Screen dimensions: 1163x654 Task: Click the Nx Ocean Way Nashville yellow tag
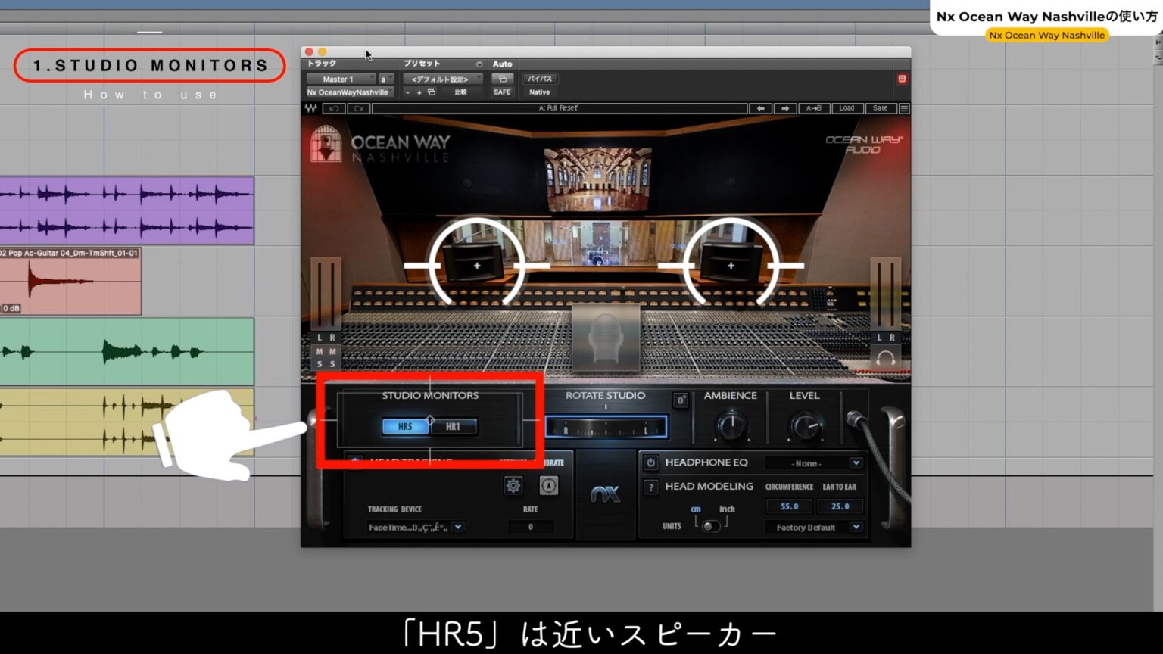click(1046, 36)
